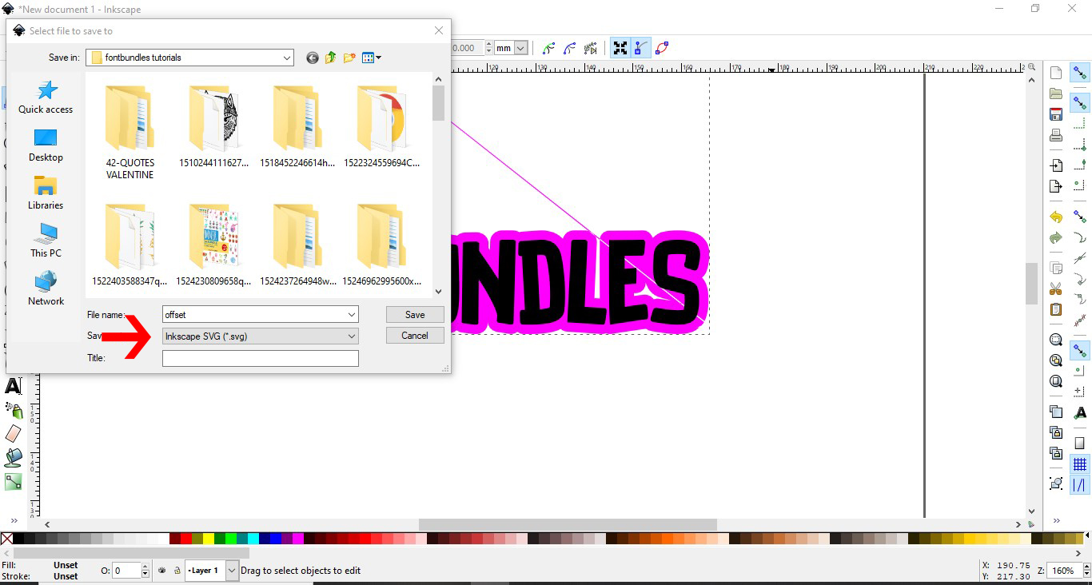Go back using dialog back arrow
This screenshot has width=1092, height=585.
click(x=312, y=58)
